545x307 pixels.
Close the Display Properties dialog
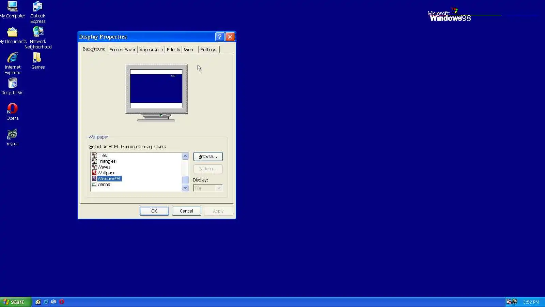[x=230, y=37]
